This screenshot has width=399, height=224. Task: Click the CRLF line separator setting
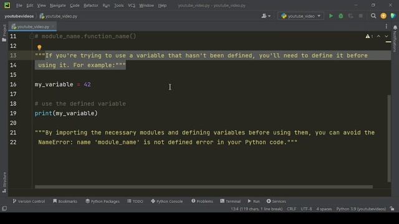[x=291, y=209]
